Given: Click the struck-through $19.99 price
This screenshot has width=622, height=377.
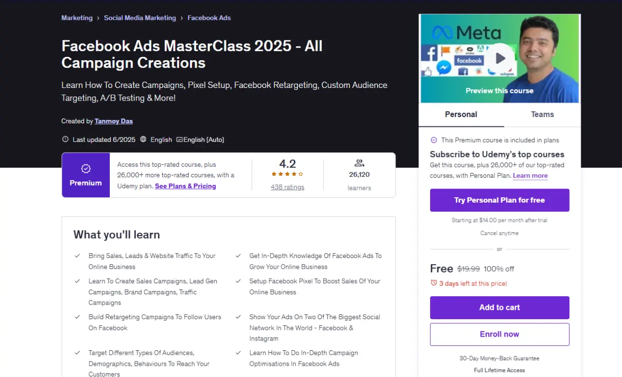Looking at the screenshot, I should [468, 269].
